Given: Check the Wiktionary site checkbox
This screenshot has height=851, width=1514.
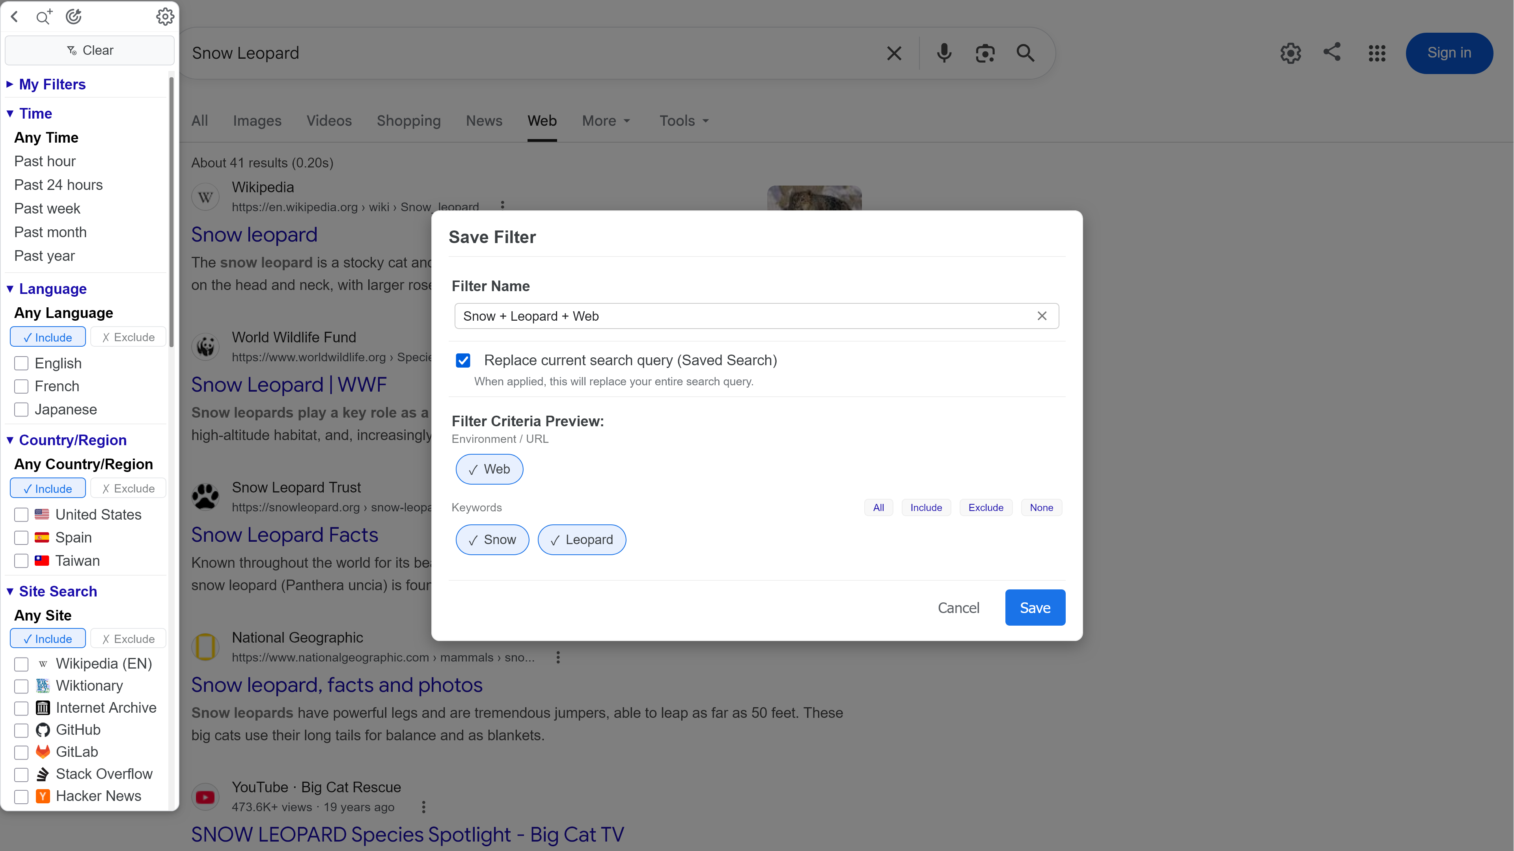Looking at the screenshot, I should 21,686.
